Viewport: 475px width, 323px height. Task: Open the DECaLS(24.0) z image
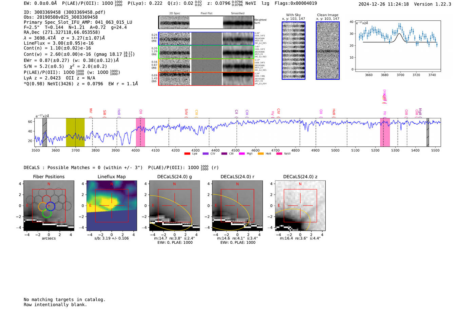[x=300, y=206]
